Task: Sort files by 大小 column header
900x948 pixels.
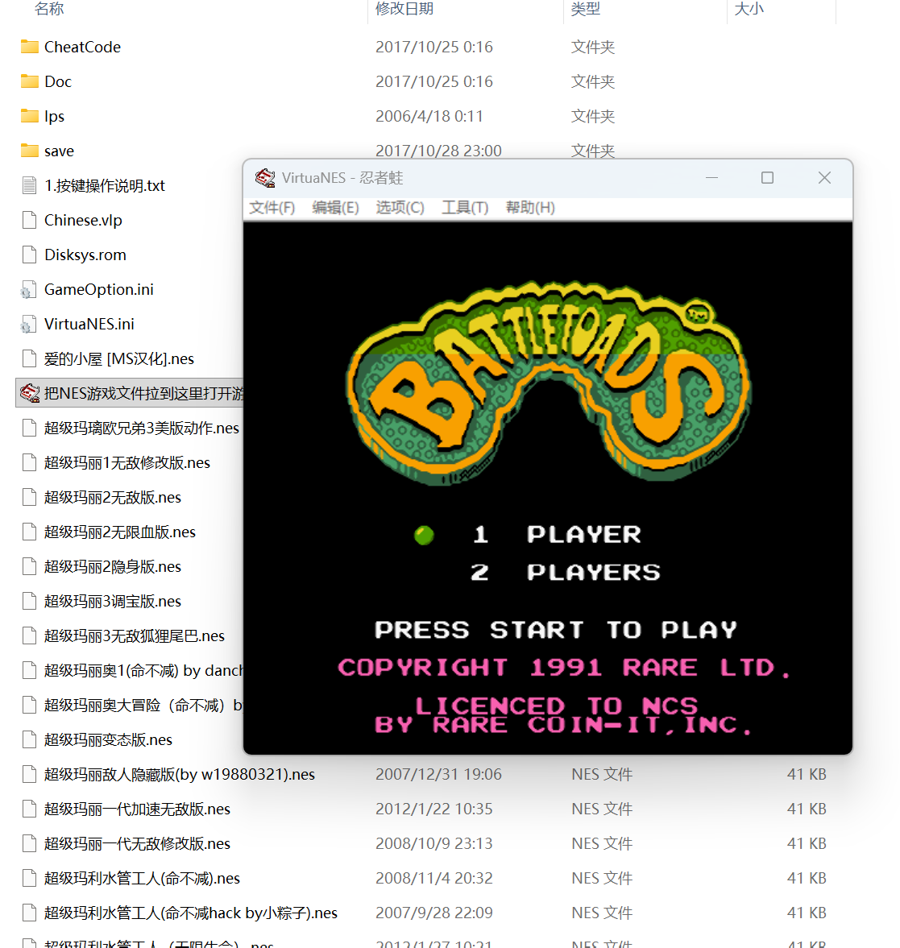Action: [749, 9]
